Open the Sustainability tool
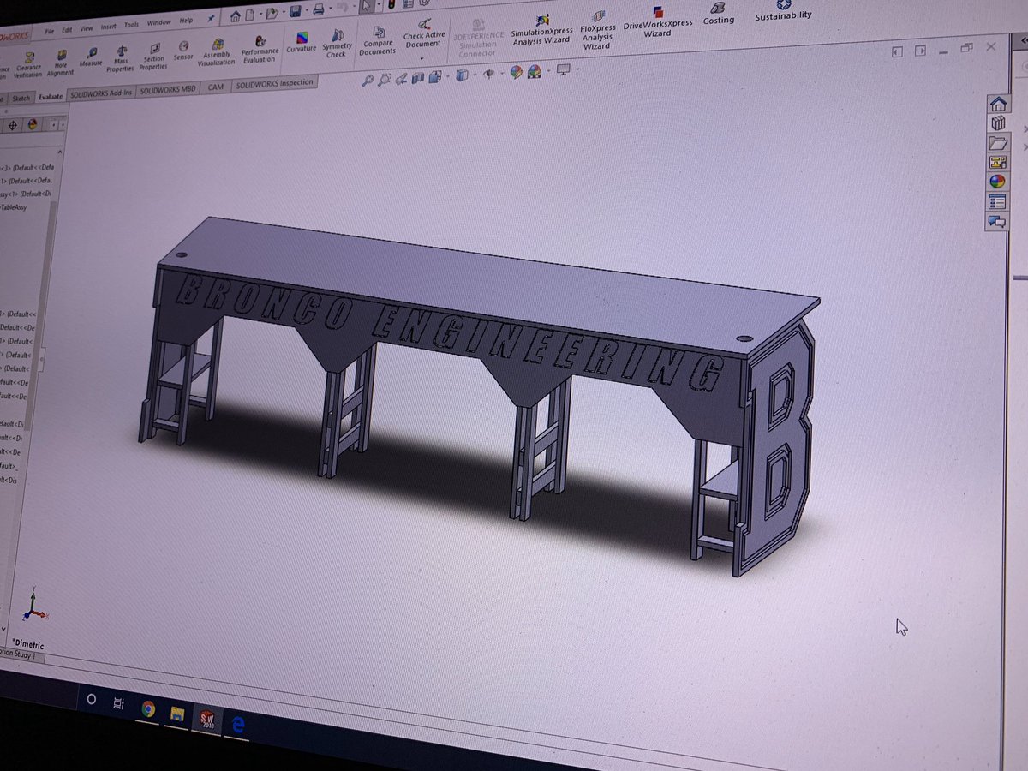Viewport: 1028px width, 771px height. pos(783,10)
